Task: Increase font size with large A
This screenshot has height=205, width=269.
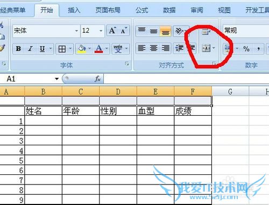Action: 112,31
